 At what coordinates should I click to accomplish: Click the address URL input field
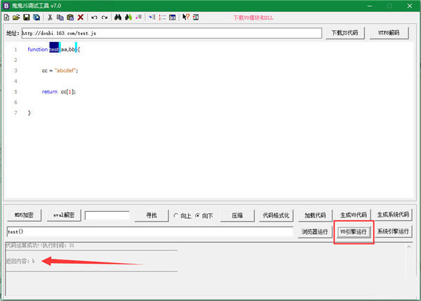(172, 33)
